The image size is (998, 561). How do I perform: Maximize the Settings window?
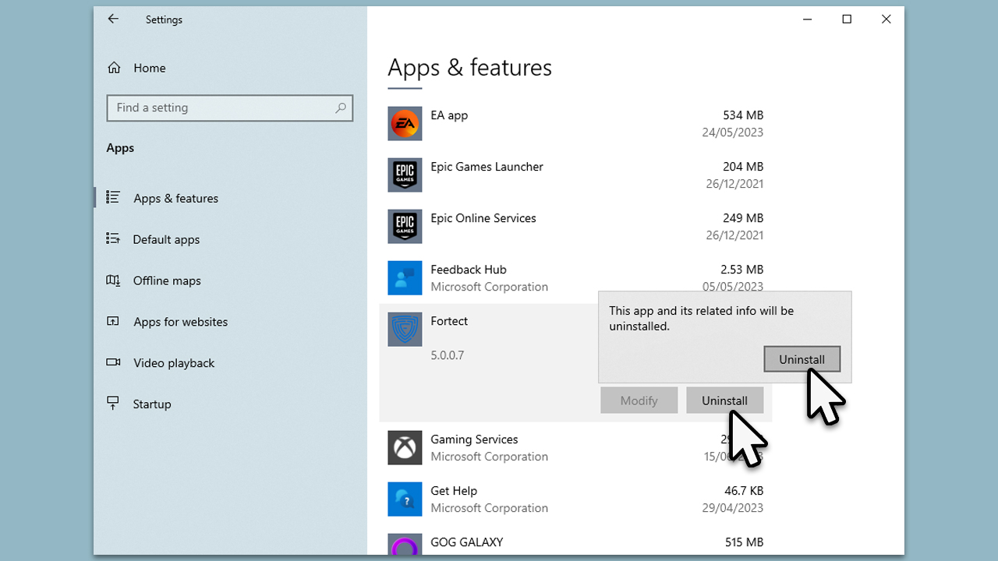pos(847,19)
